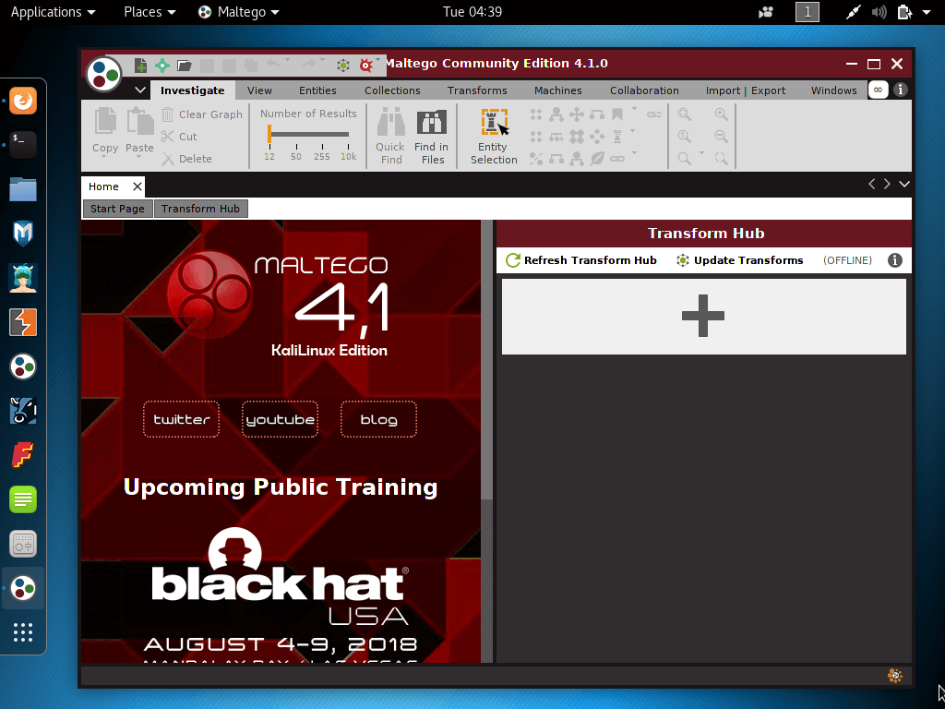Click the Zoom In magnifier icon

pyautogui.click(x=721, y=114)
